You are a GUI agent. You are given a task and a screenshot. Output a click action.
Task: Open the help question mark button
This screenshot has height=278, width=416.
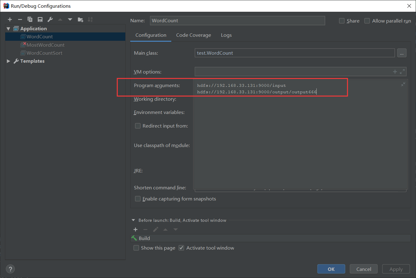coord(10,269)
